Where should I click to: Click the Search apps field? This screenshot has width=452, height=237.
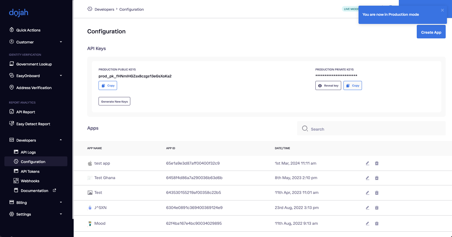(371, 128)
